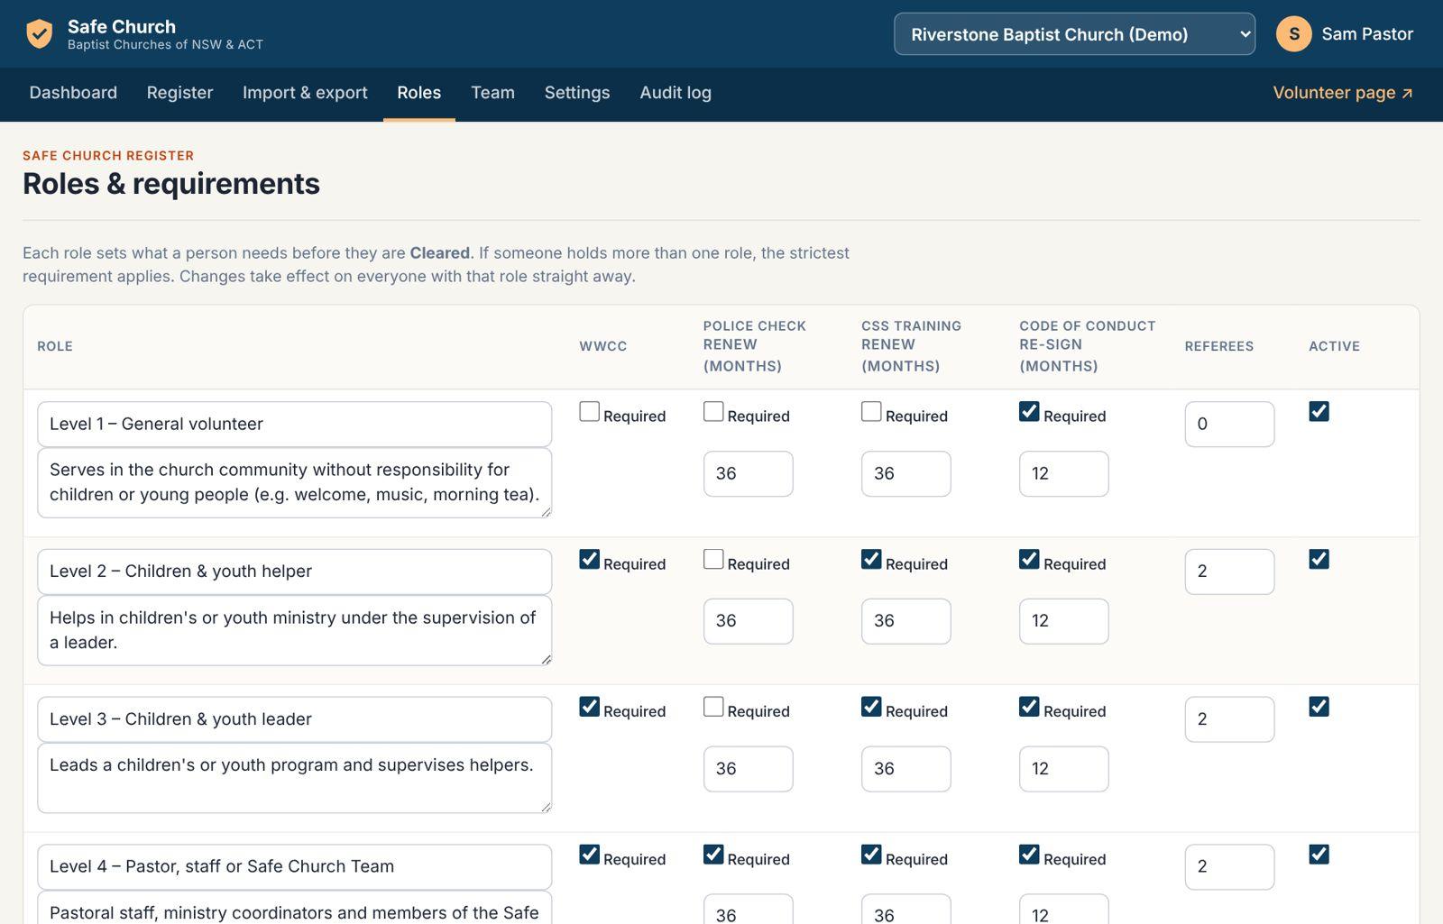Screen dimensions: 1443x924
Task: Tick CSS Training Required for Level 1
Action: coord(871,412)
